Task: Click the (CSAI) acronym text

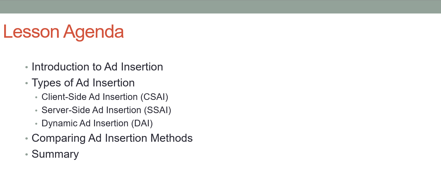Action: [154, 97]
